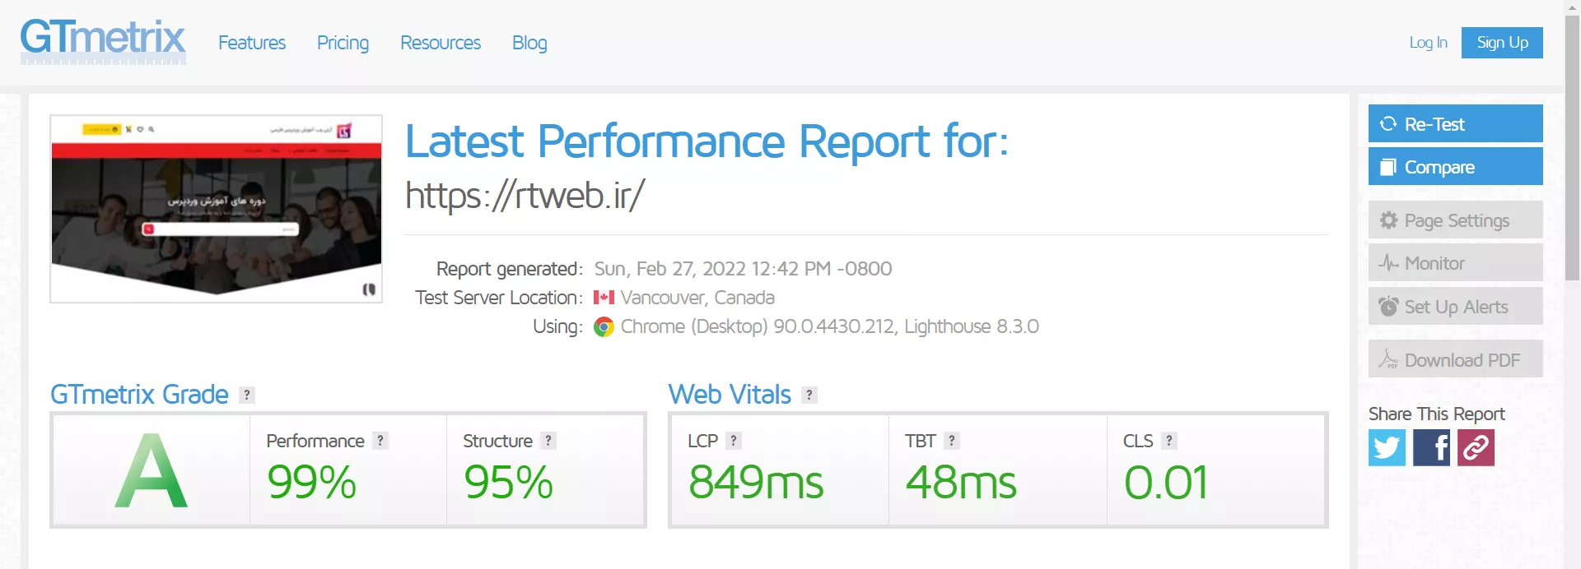Viewport: 1581px width, 569px height.
Task: Click the Compare button
Action: coord(1455,166)
